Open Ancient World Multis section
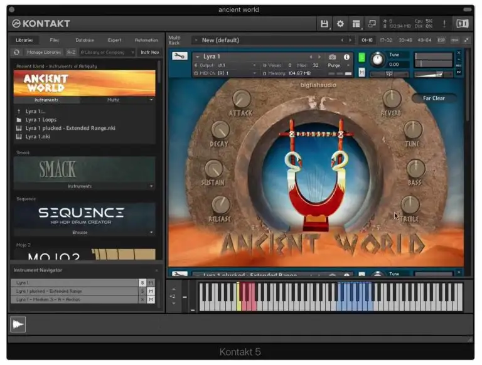482x365 pixels. pos(114,100)
